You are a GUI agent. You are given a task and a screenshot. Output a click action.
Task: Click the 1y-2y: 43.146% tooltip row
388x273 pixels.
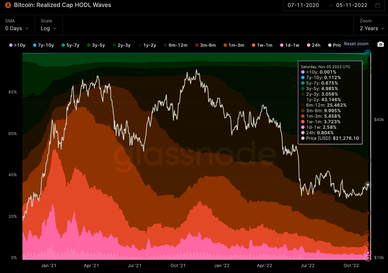(321, 100)
